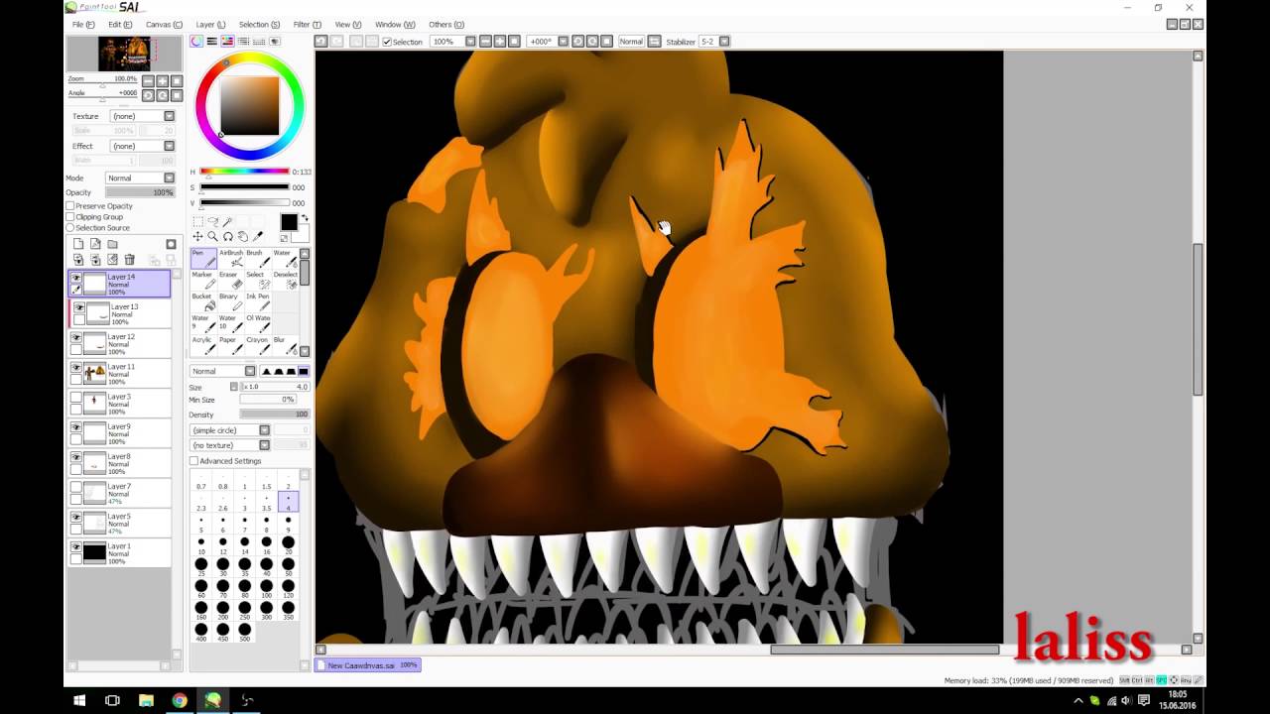Viewport: 1270px width, 714px height.
Task: Choose the rectangular selection tool
Action: [197, 222]
